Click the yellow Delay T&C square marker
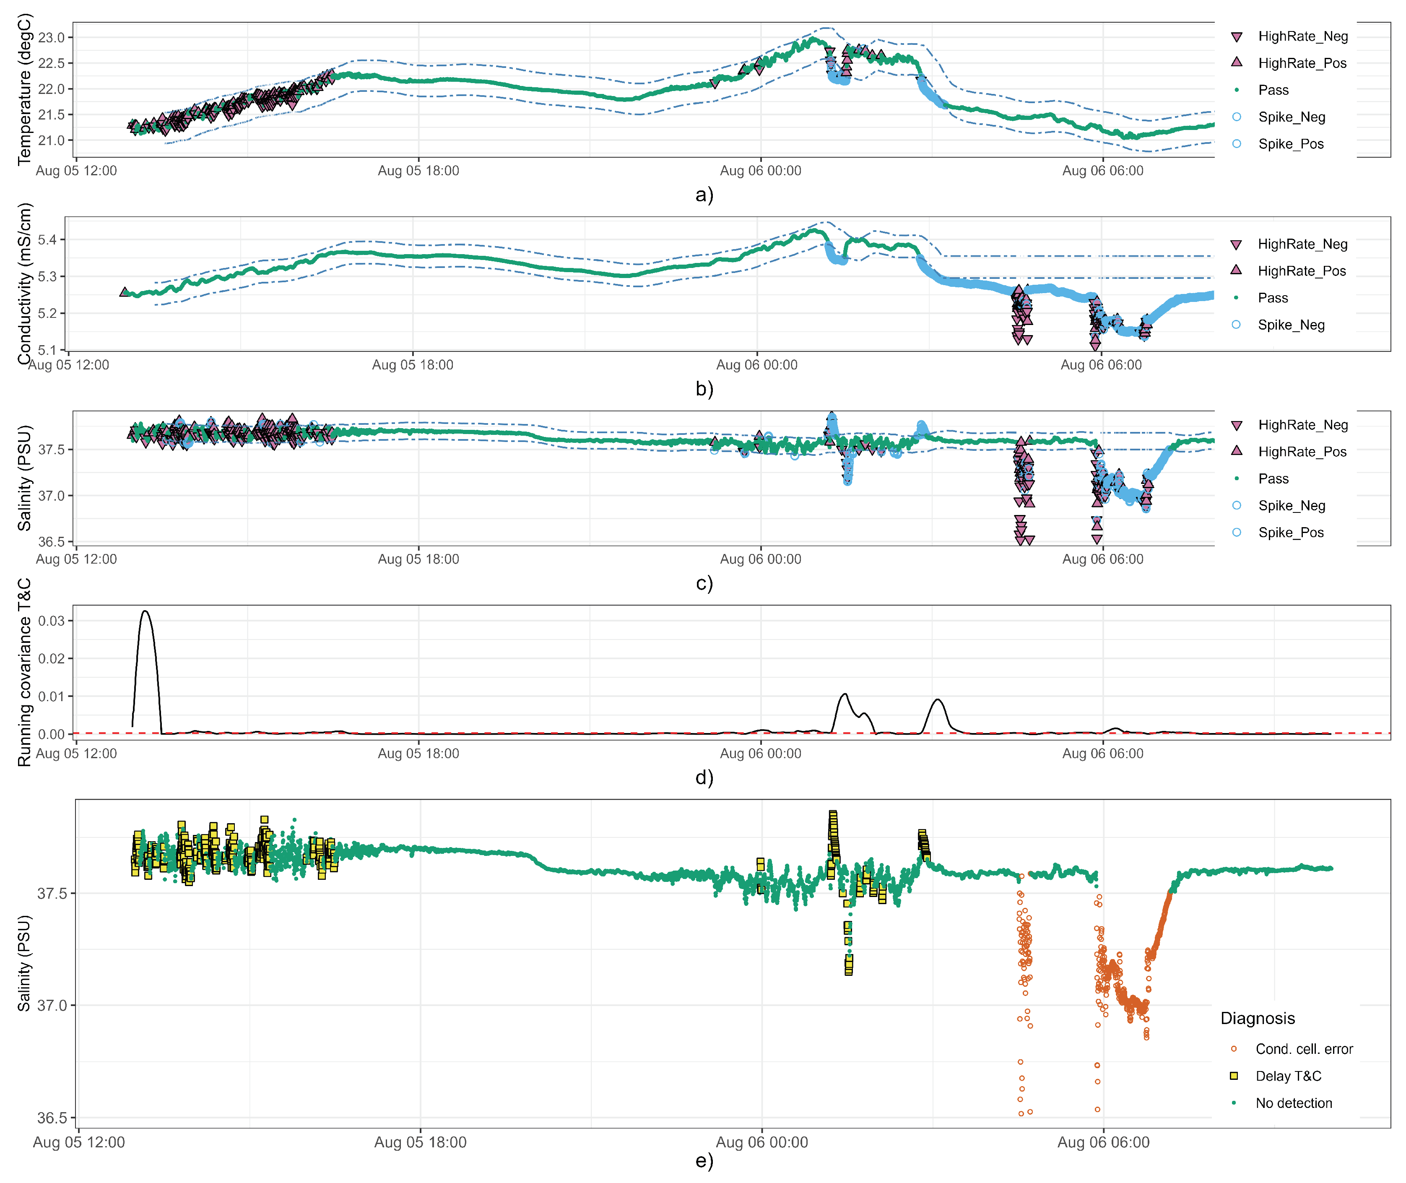1406x1183 pixels. tap(1233, 1076)
